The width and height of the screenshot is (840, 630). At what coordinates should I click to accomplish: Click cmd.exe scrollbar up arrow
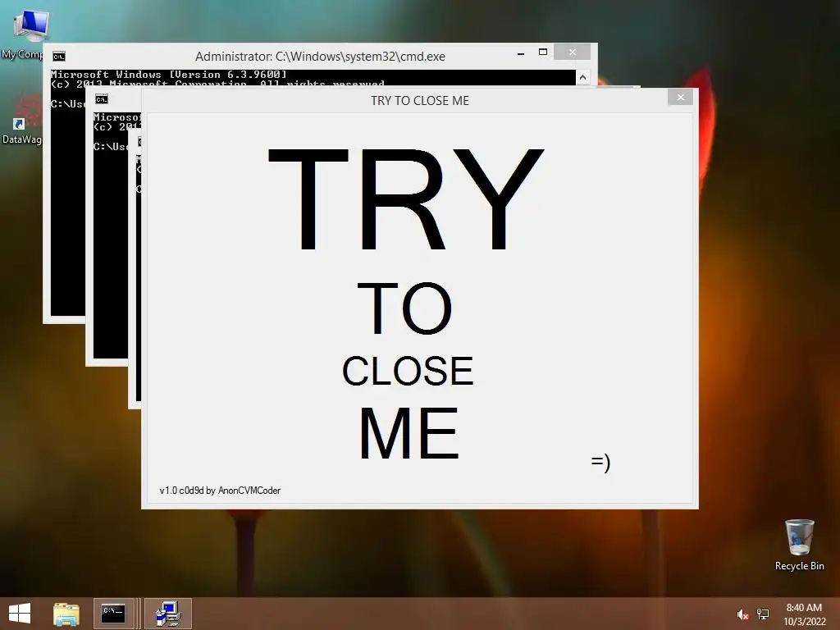tap(583, 78)
